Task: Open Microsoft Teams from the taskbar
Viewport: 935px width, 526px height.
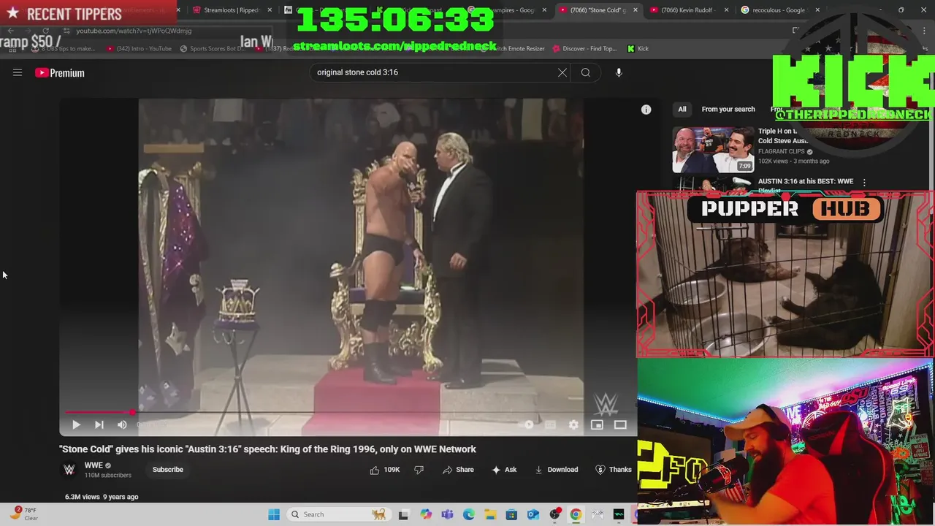Action: pyautogui.click(x=447, y=514)
